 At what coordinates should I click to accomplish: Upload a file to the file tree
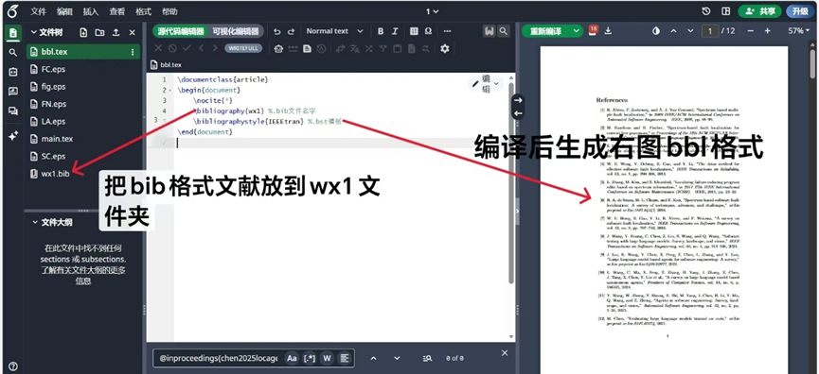point(116,32)
